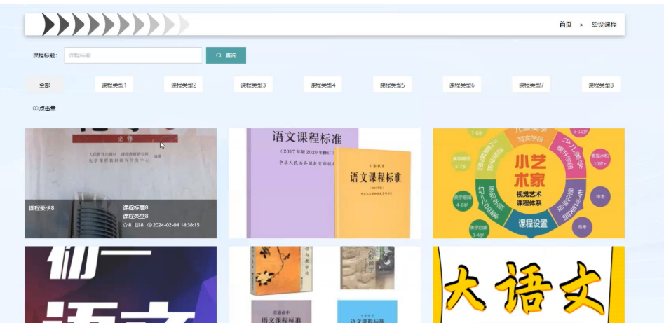Select the 课程类型4 filter tab
The height and width of the screenshot is (323, 664).
pos(323,85)
